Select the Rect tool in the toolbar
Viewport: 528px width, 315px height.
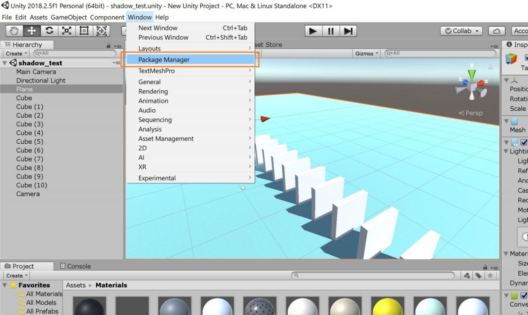[x=84, y=31]
